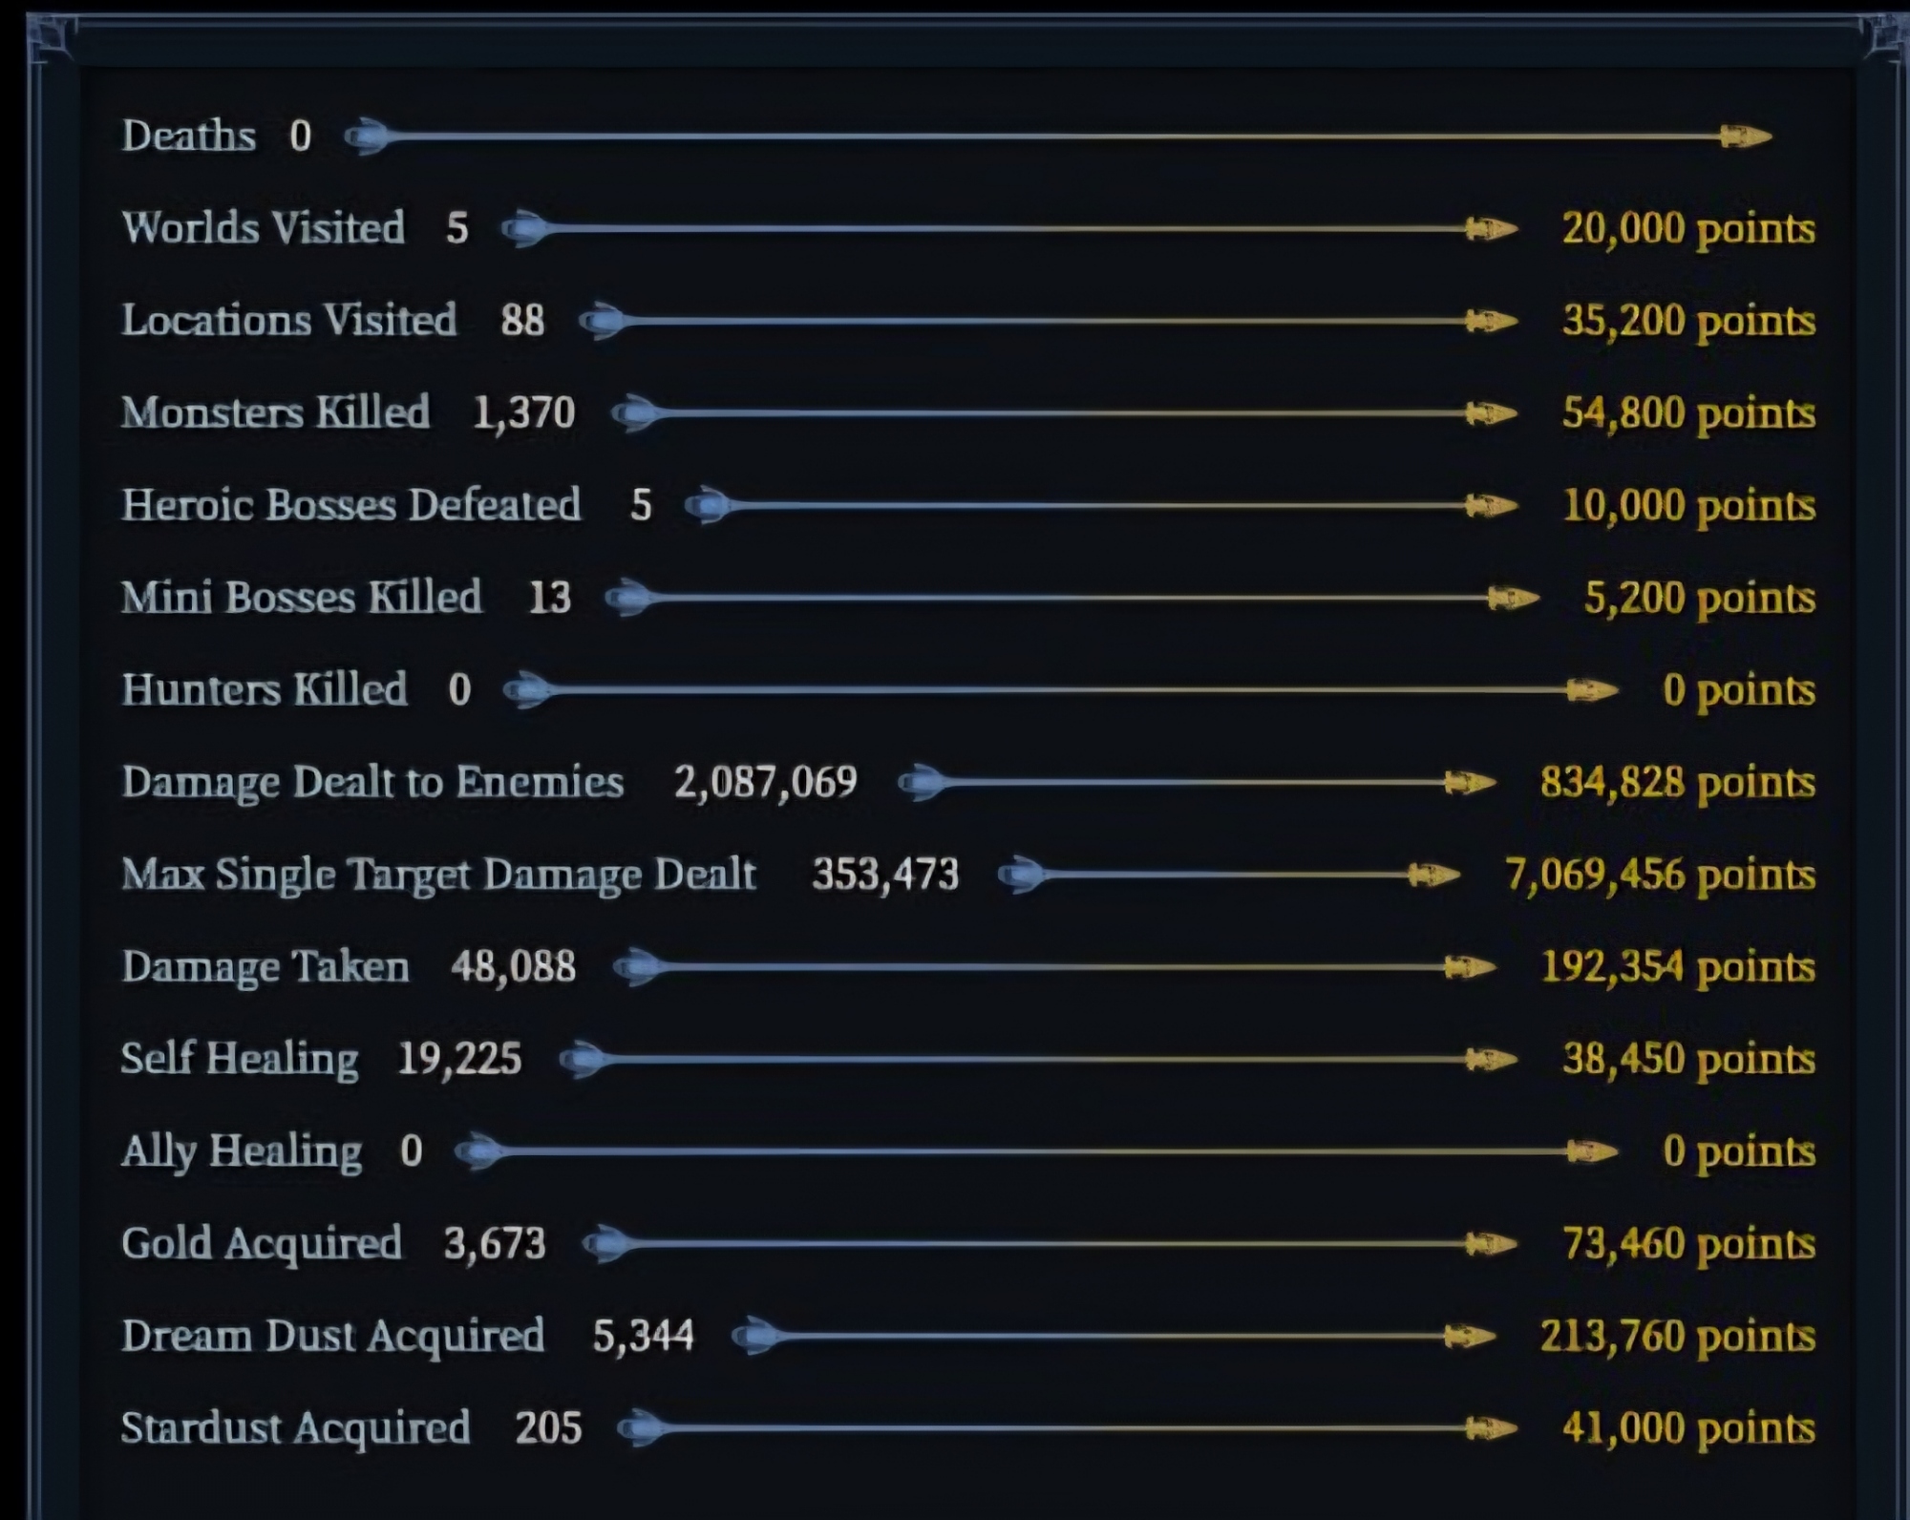Click the gold arrowhead before 5,200 points
The width and height of the screenshot is (1910, 1520).
pos(1513,599)
